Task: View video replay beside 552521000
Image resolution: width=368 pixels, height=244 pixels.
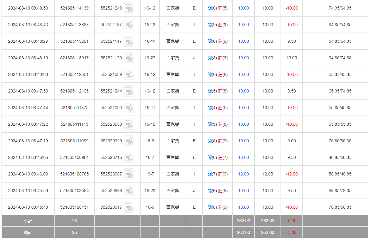Action: (x=129, y=108)
